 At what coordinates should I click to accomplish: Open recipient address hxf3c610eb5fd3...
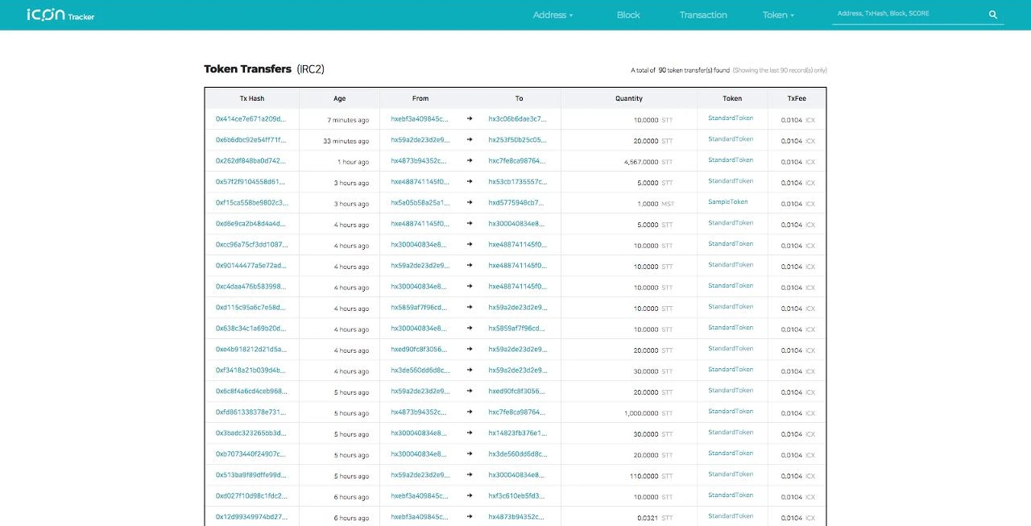[516, 496]
